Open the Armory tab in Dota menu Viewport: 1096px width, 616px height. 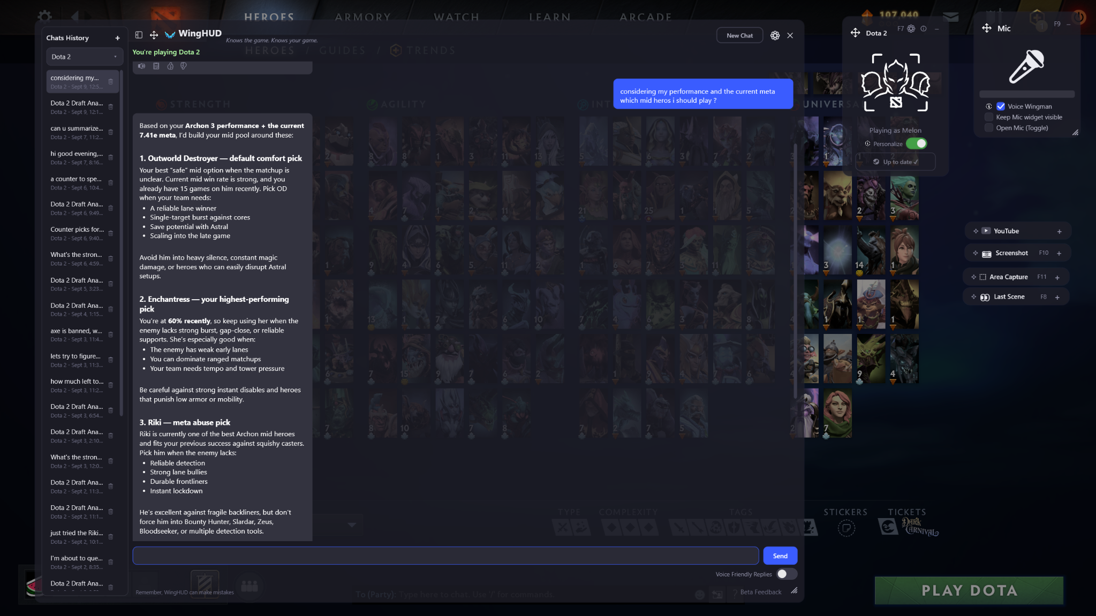pyautogui.click(x=363, y=17)
